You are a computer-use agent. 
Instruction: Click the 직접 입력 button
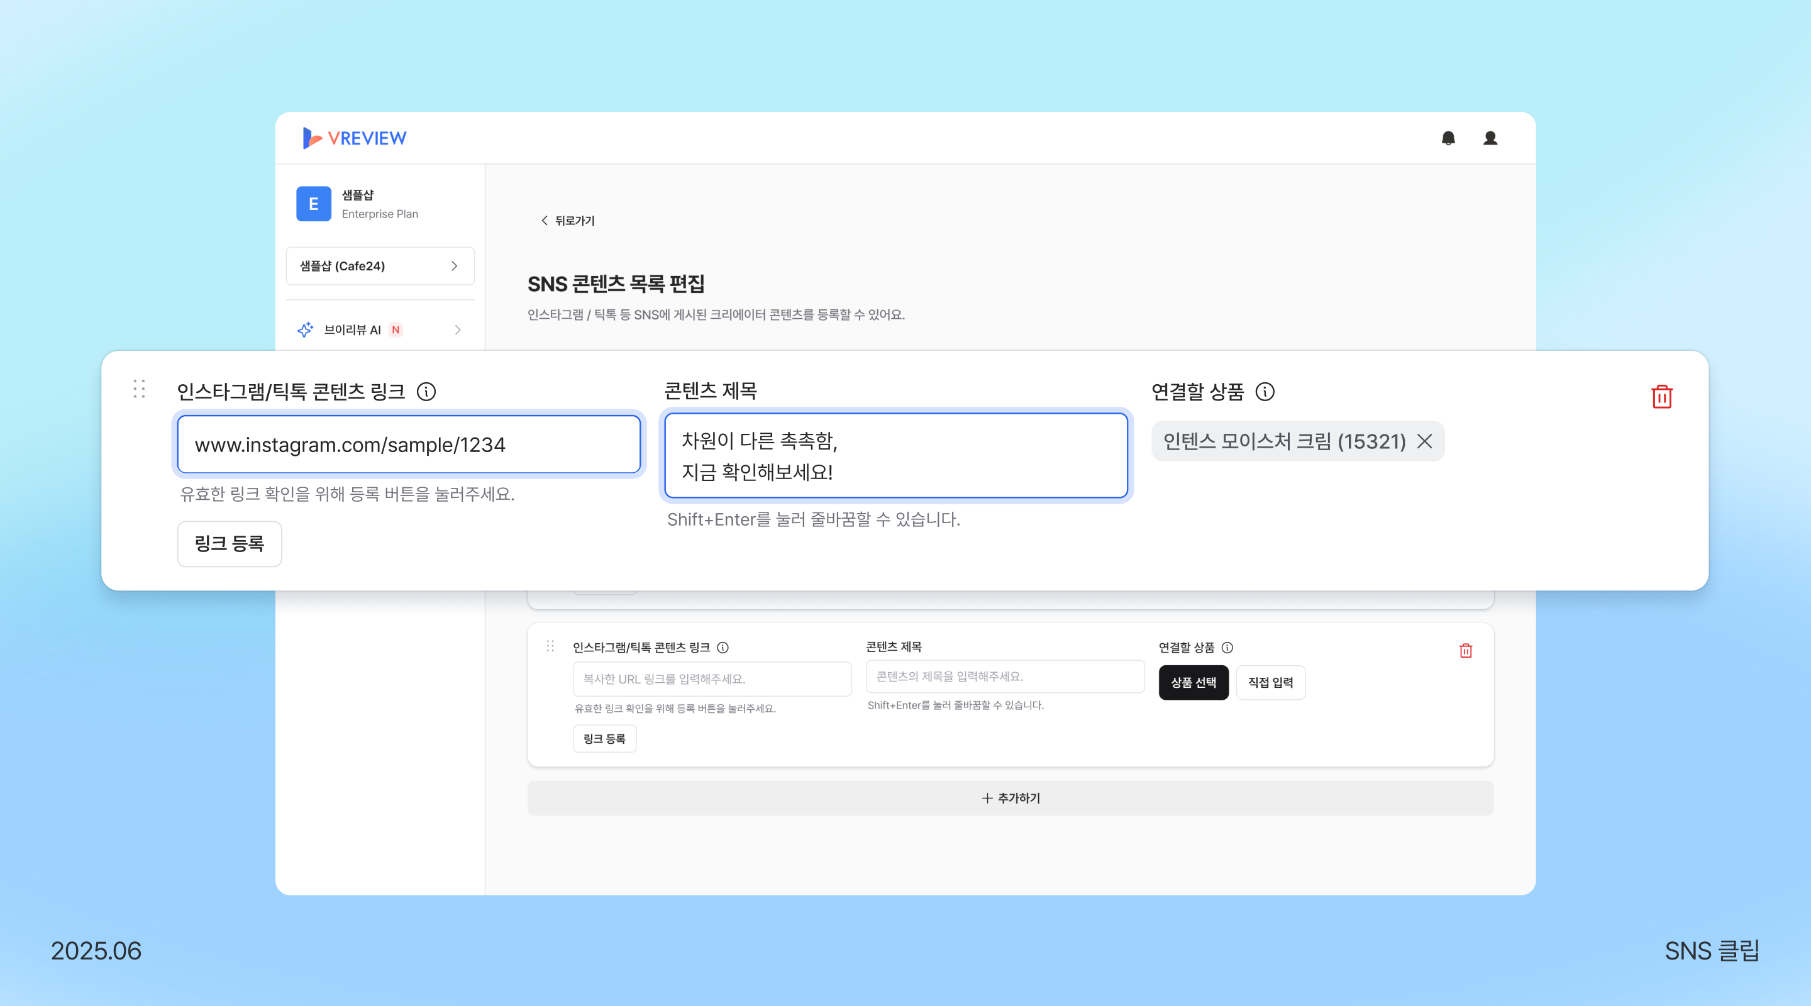[x=1270, y=682]
